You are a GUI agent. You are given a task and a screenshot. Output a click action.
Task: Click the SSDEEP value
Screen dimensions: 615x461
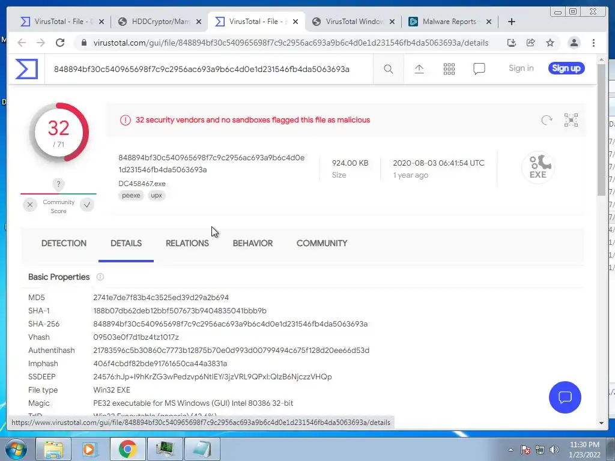coord(212,377)
